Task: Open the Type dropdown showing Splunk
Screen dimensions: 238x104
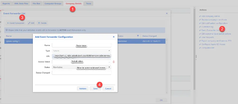Action: 82,51
